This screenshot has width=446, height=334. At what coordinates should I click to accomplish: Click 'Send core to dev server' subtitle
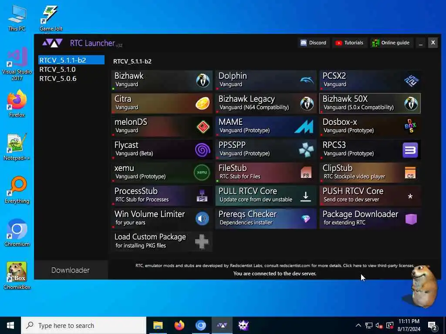[351, 200]
